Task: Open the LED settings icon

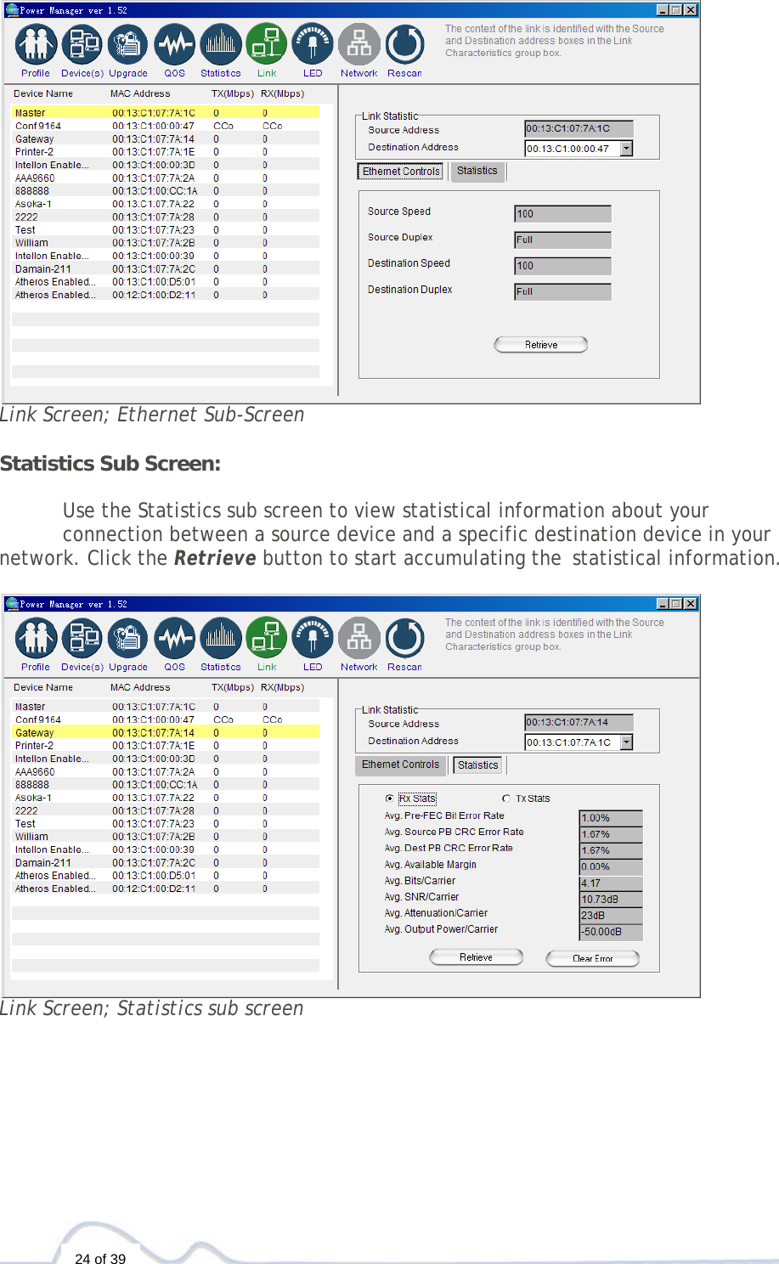Action: coord(312,44)
